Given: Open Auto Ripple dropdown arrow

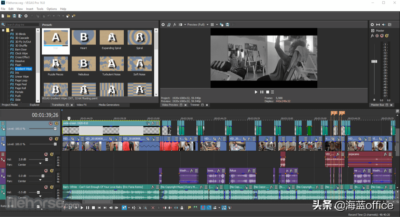Looking at the screenshot, I should (219, 208).
